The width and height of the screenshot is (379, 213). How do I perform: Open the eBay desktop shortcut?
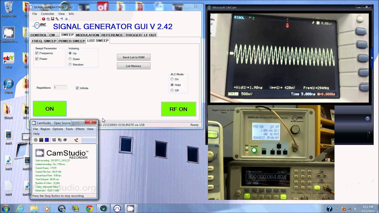click(9, 61)
